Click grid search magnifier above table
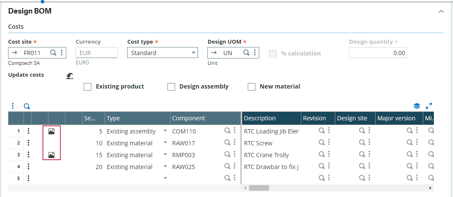453x197 pixels. pos(27,107)
